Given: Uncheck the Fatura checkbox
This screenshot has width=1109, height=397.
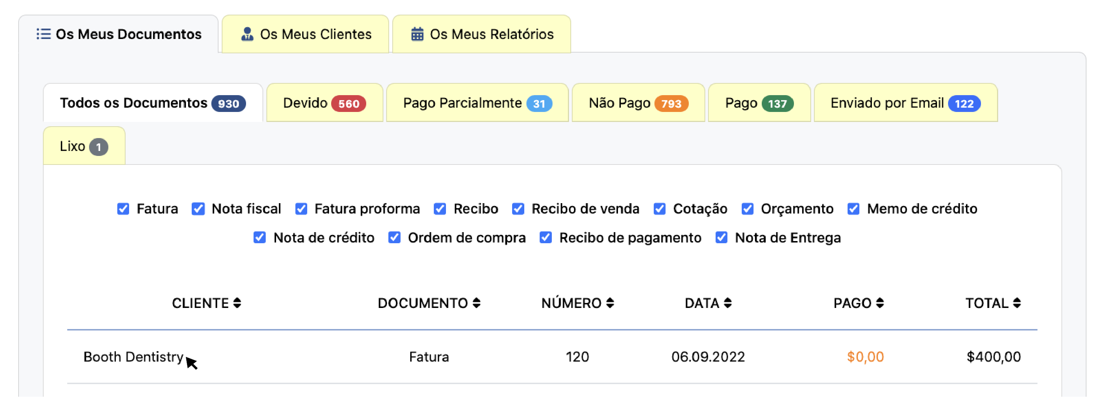Looking at the screenshot, I should 123,209.
